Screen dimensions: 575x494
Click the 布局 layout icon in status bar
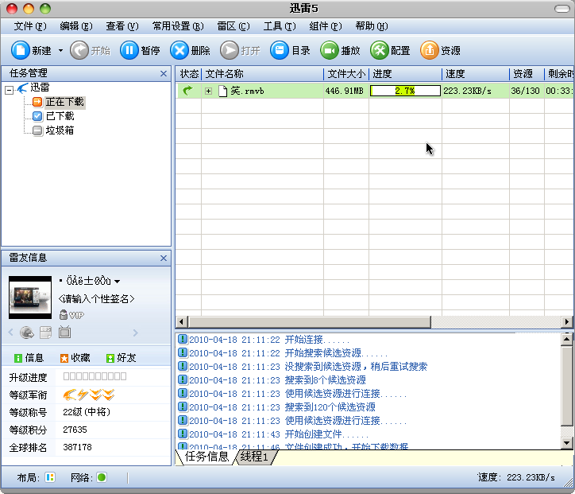[x=50, y=477]
